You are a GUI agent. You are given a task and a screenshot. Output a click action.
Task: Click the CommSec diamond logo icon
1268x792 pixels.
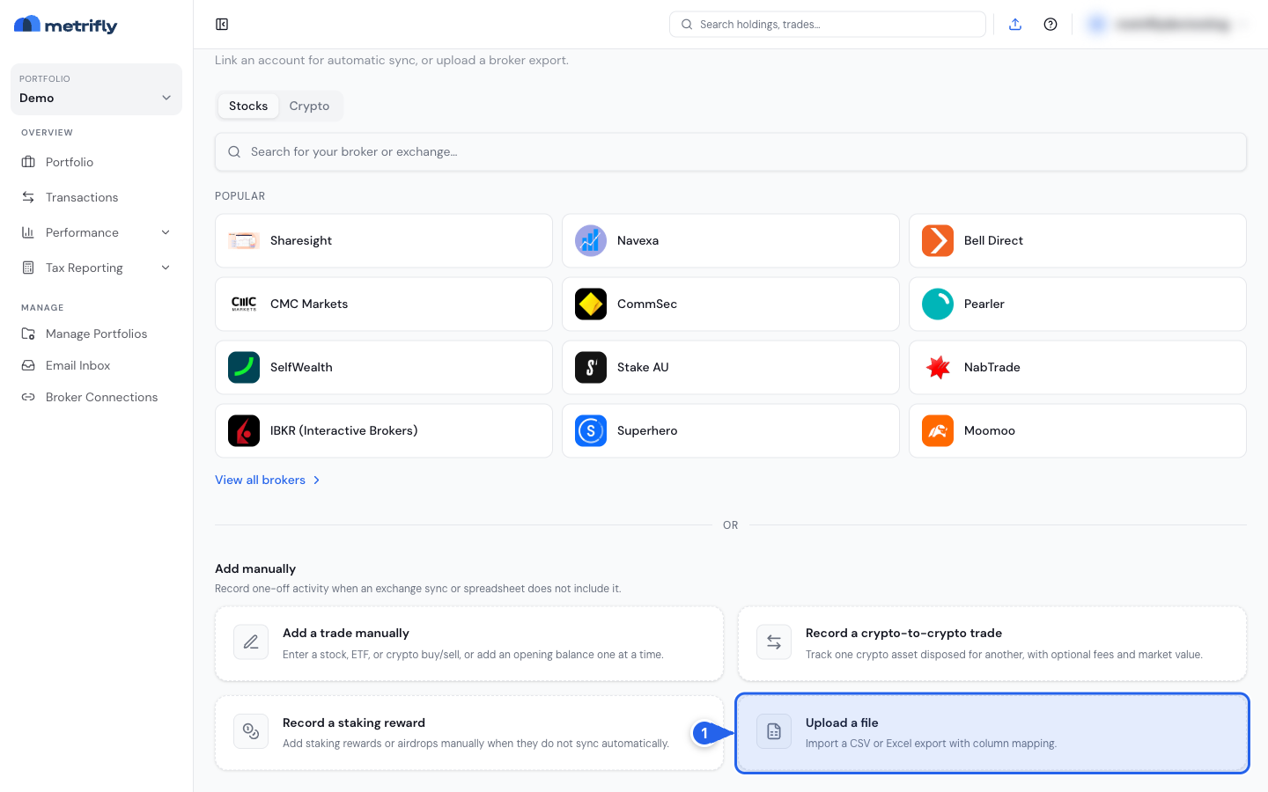[x=591, y=304]
